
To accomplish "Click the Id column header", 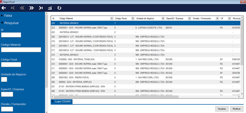I will coord(54,18).
